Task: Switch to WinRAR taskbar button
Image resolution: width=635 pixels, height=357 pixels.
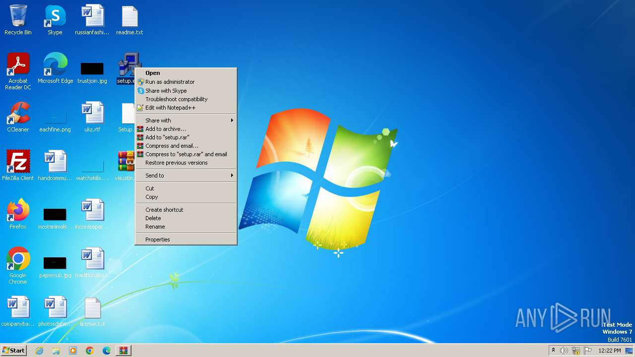Action: [124, 351]
